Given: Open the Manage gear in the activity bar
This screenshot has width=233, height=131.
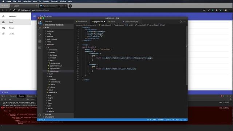Looking at the screenshot, I should tap(40, 115).
